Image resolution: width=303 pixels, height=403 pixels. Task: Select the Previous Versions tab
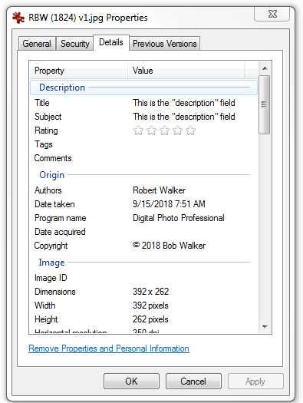click(x=165, y=44)
